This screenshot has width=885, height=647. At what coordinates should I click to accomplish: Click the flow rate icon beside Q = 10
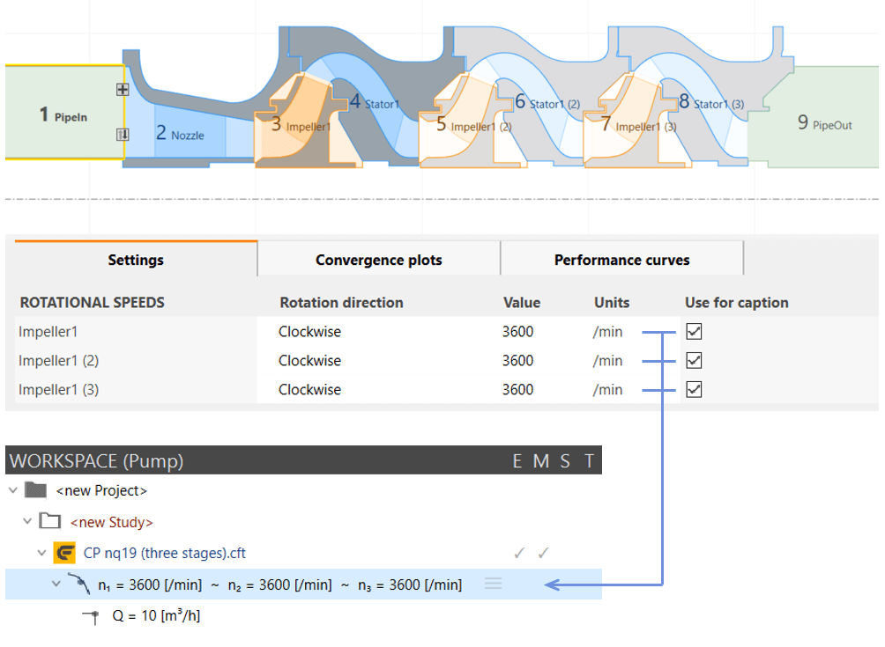[x=90, y=616]
